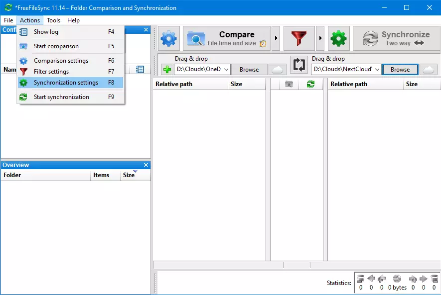This screenshot has height=295, width=441.
Task: Open green gear synchronization settings button
Action: tap(339, 38)
